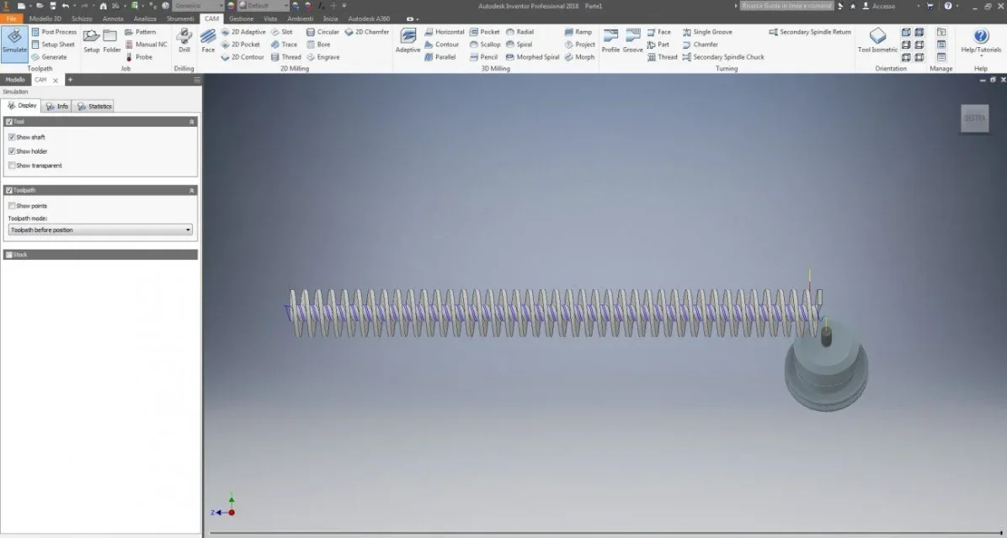Select the Scallop milling strategy
Viewport: 1007px width, 538px height.
point(485,45)
